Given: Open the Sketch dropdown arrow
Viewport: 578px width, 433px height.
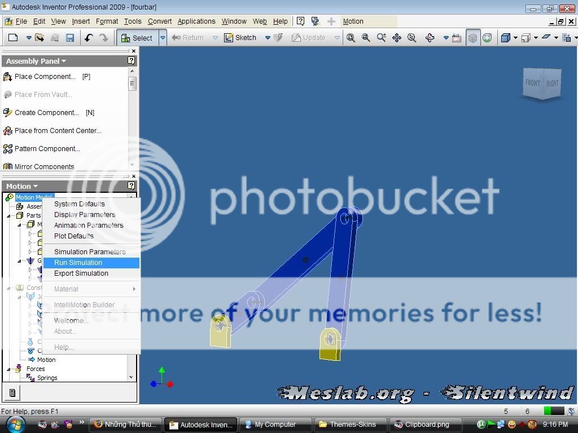Looking at the screenshot, I should click(268, 38).
